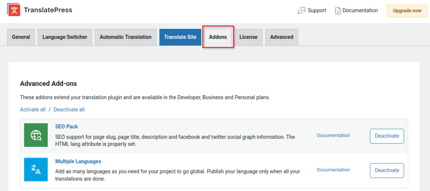Click the Multiple Languages description text
Screen dimensions: 430x191
point(178,175)
